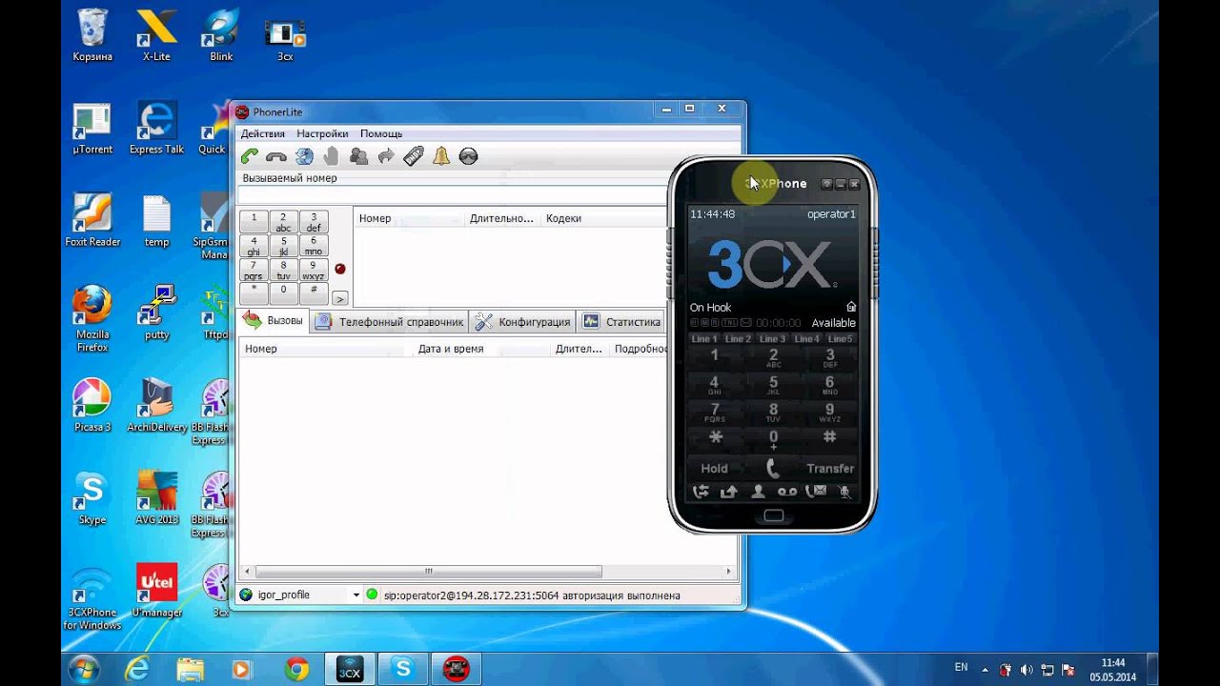Click the voicemail icon on 3CXPhone
Screen dimensions: 1220x686
coord(787,492)
